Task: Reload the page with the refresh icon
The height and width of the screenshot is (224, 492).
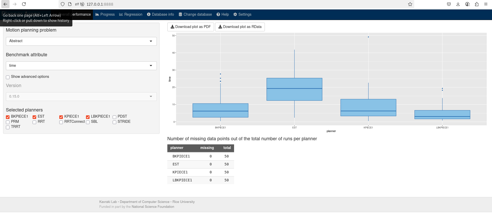Action: (x=24, y=4)
